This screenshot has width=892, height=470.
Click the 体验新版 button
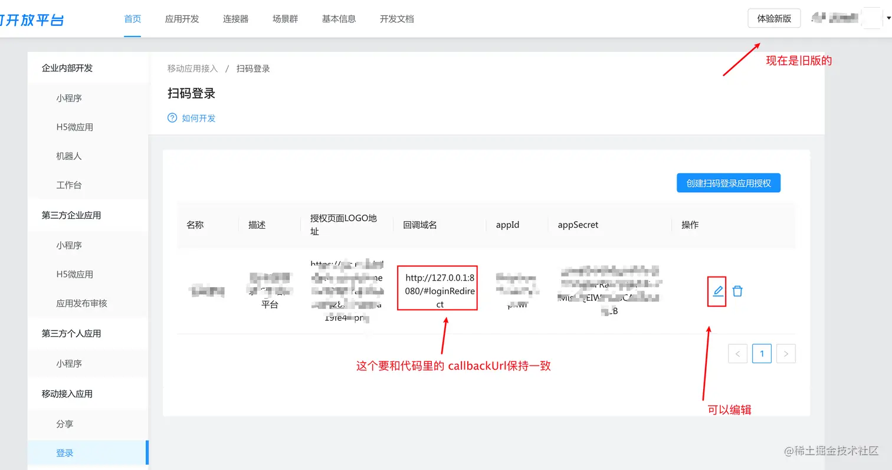tap(774, 18)
